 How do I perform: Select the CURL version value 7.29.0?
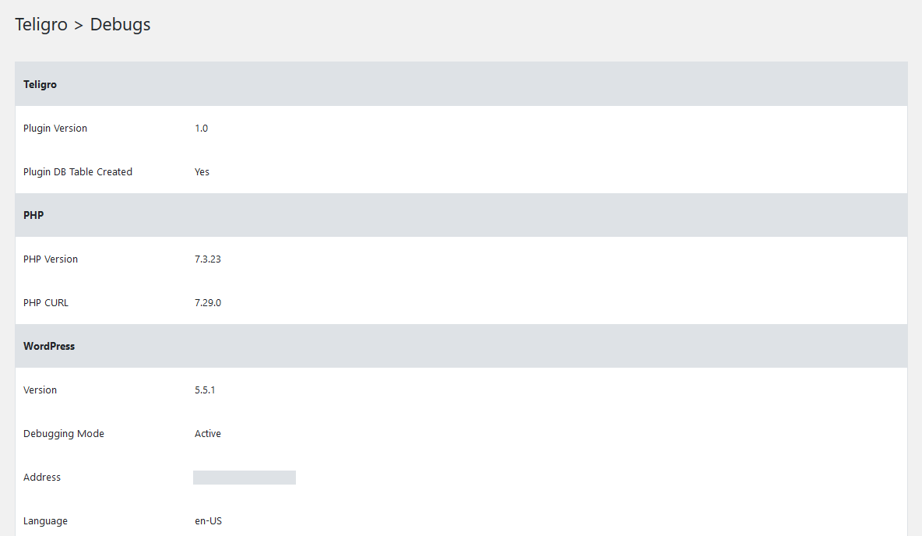point(208,303)
